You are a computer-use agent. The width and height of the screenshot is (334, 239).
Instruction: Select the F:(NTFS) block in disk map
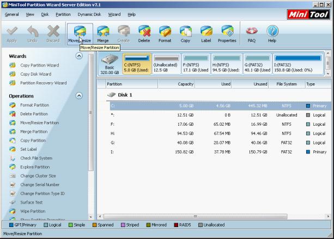[x=196, y=64]
